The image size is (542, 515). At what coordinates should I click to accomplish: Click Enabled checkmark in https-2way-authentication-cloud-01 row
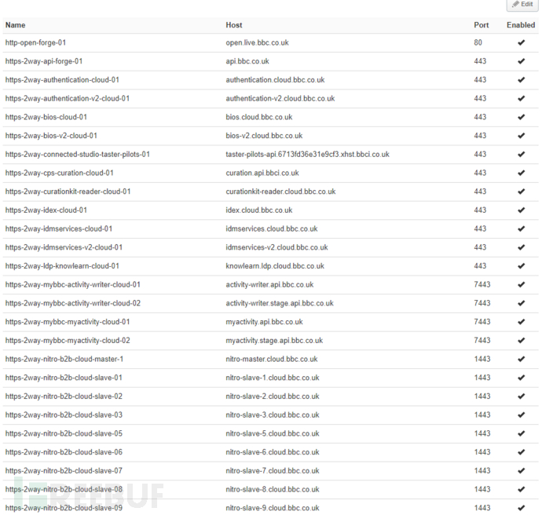pyautogui.click(x=522, y=80)
